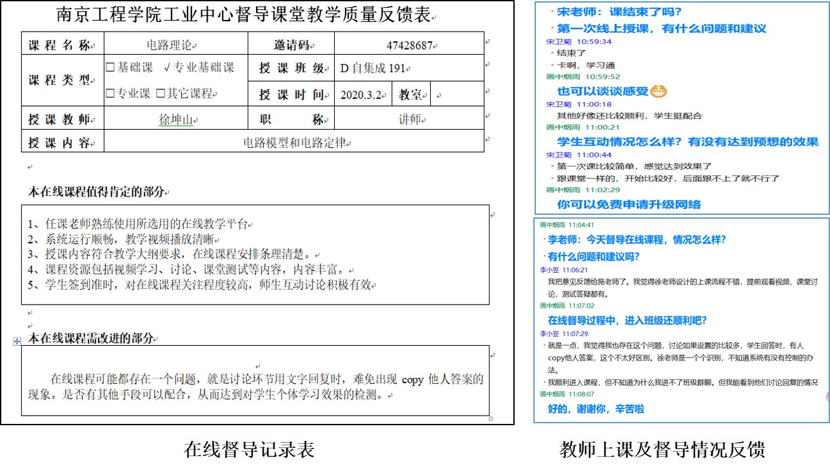The height and width of the screenshot is (471, 830).
Task: Click the 电路模型和电路定律 content cell
Action: click(296, 143)
